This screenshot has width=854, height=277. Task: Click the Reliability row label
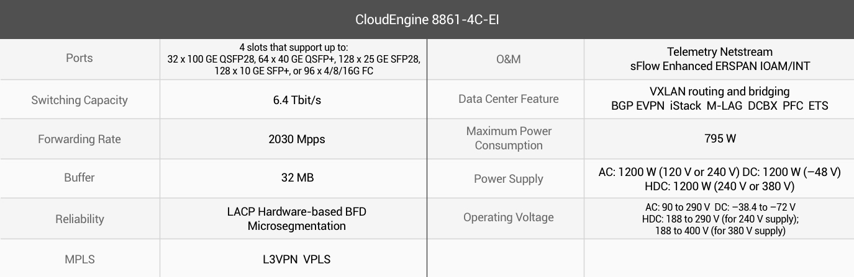(x=79, y=219)
